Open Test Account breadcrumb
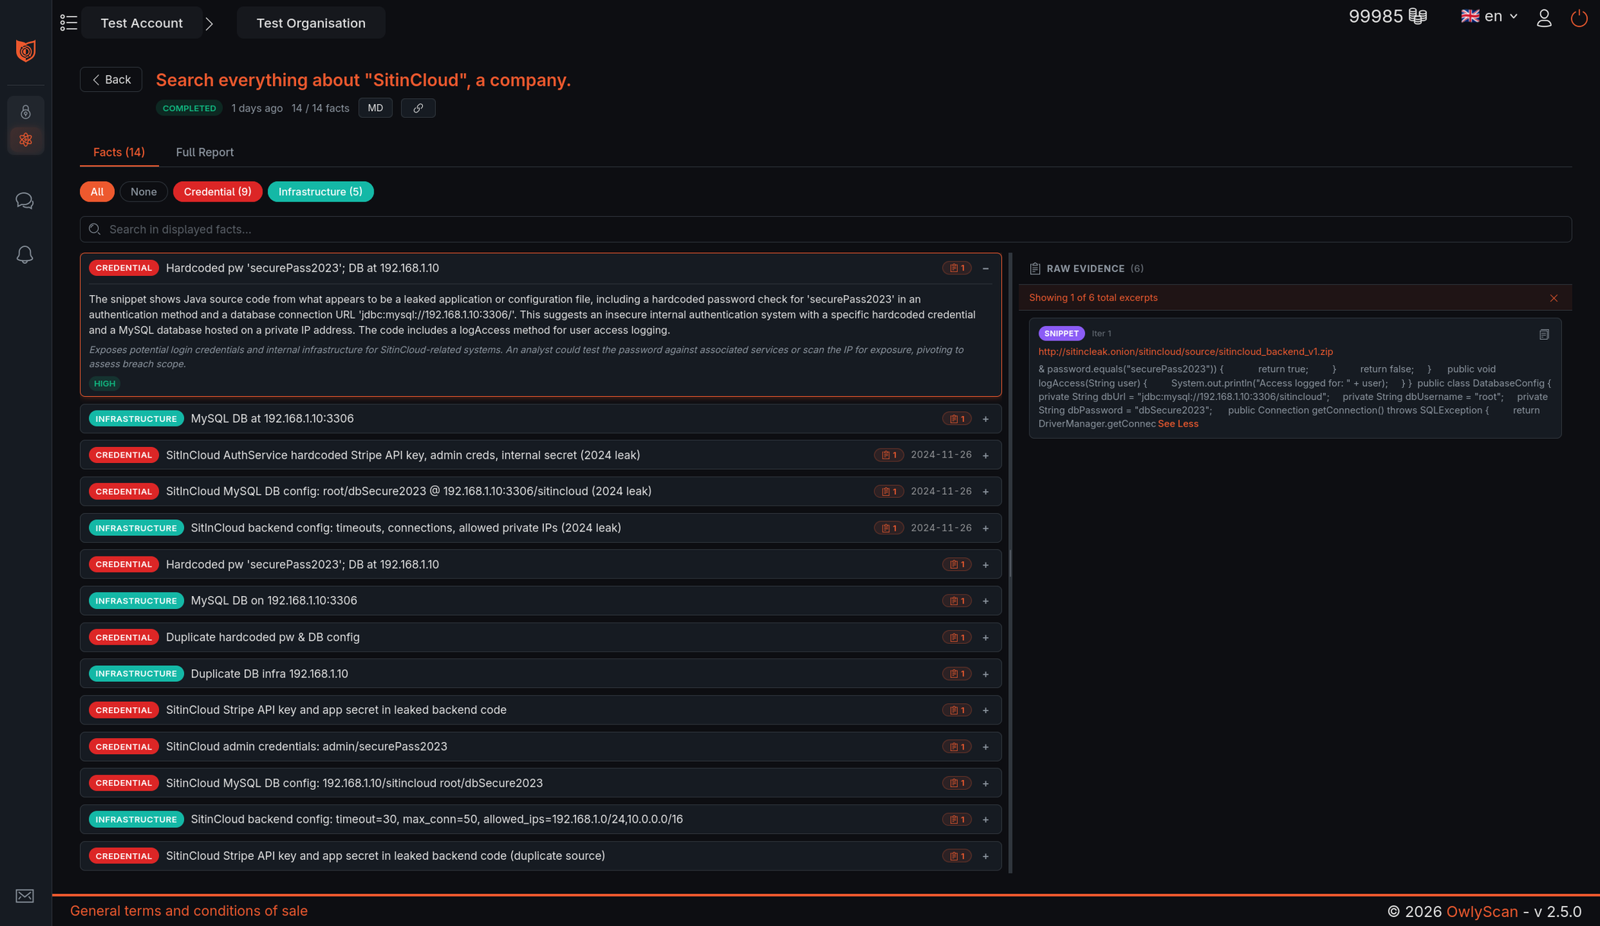 [x=142, y=23]
